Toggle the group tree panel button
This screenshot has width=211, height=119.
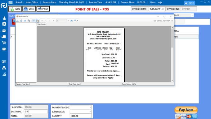point(38,21)
